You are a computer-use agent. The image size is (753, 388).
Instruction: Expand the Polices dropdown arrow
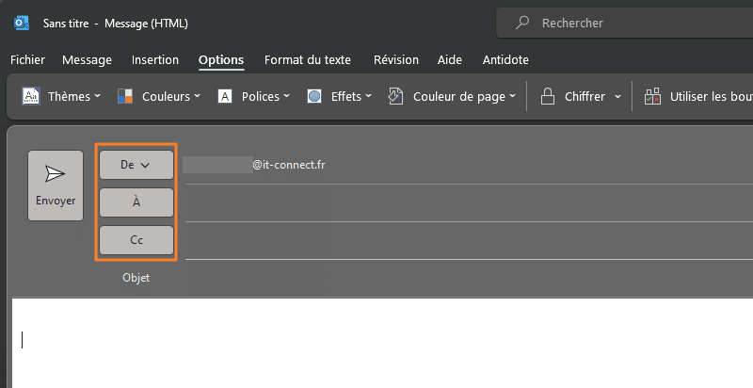coord(287,96)
